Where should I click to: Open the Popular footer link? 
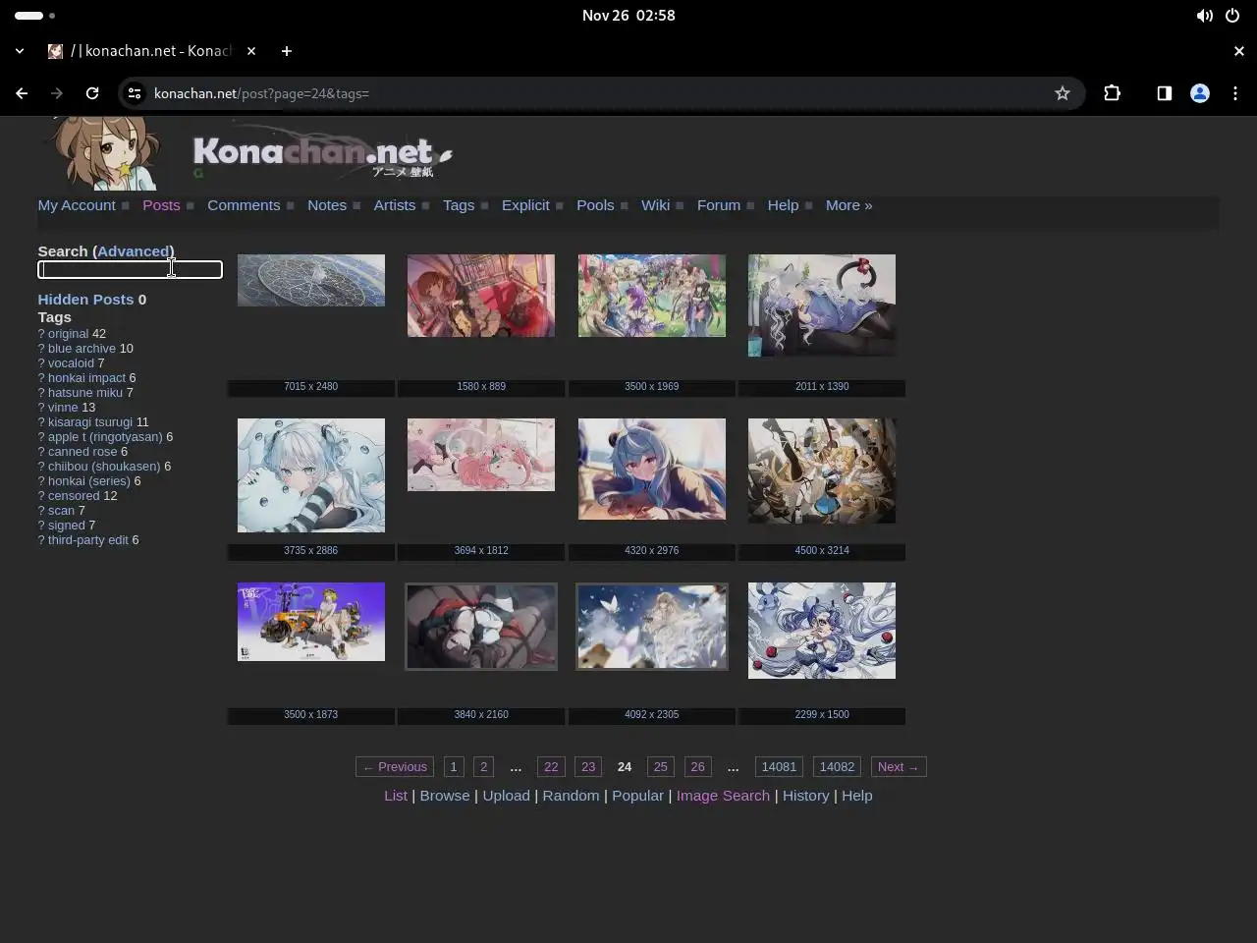(x=637, y=796)
